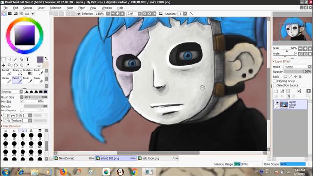Open the zoom percentage dropdown arrow

coord(108,14)
